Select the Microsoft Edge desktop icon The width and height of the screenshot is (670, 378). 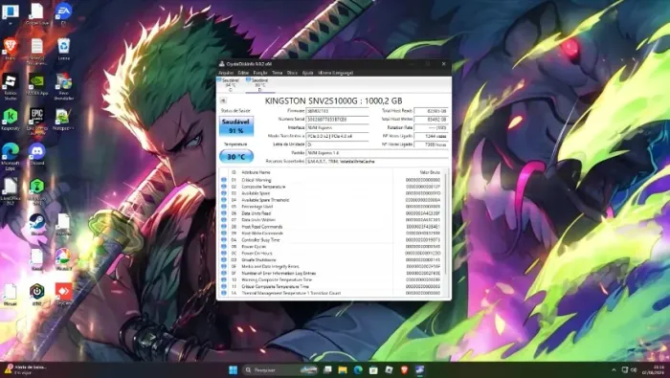tap(11, 156)
